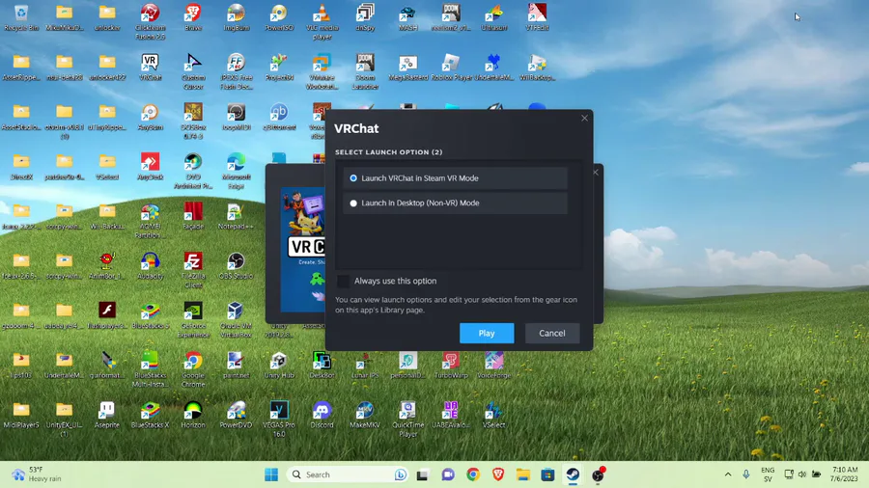
Task: Open the Roblox Player desktop icon
Action: [451, 67]
